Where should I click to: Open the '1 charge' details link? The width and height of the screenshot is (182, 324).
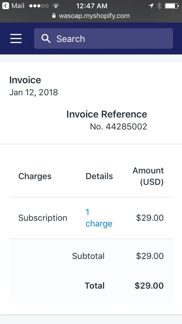pos(99,218)
